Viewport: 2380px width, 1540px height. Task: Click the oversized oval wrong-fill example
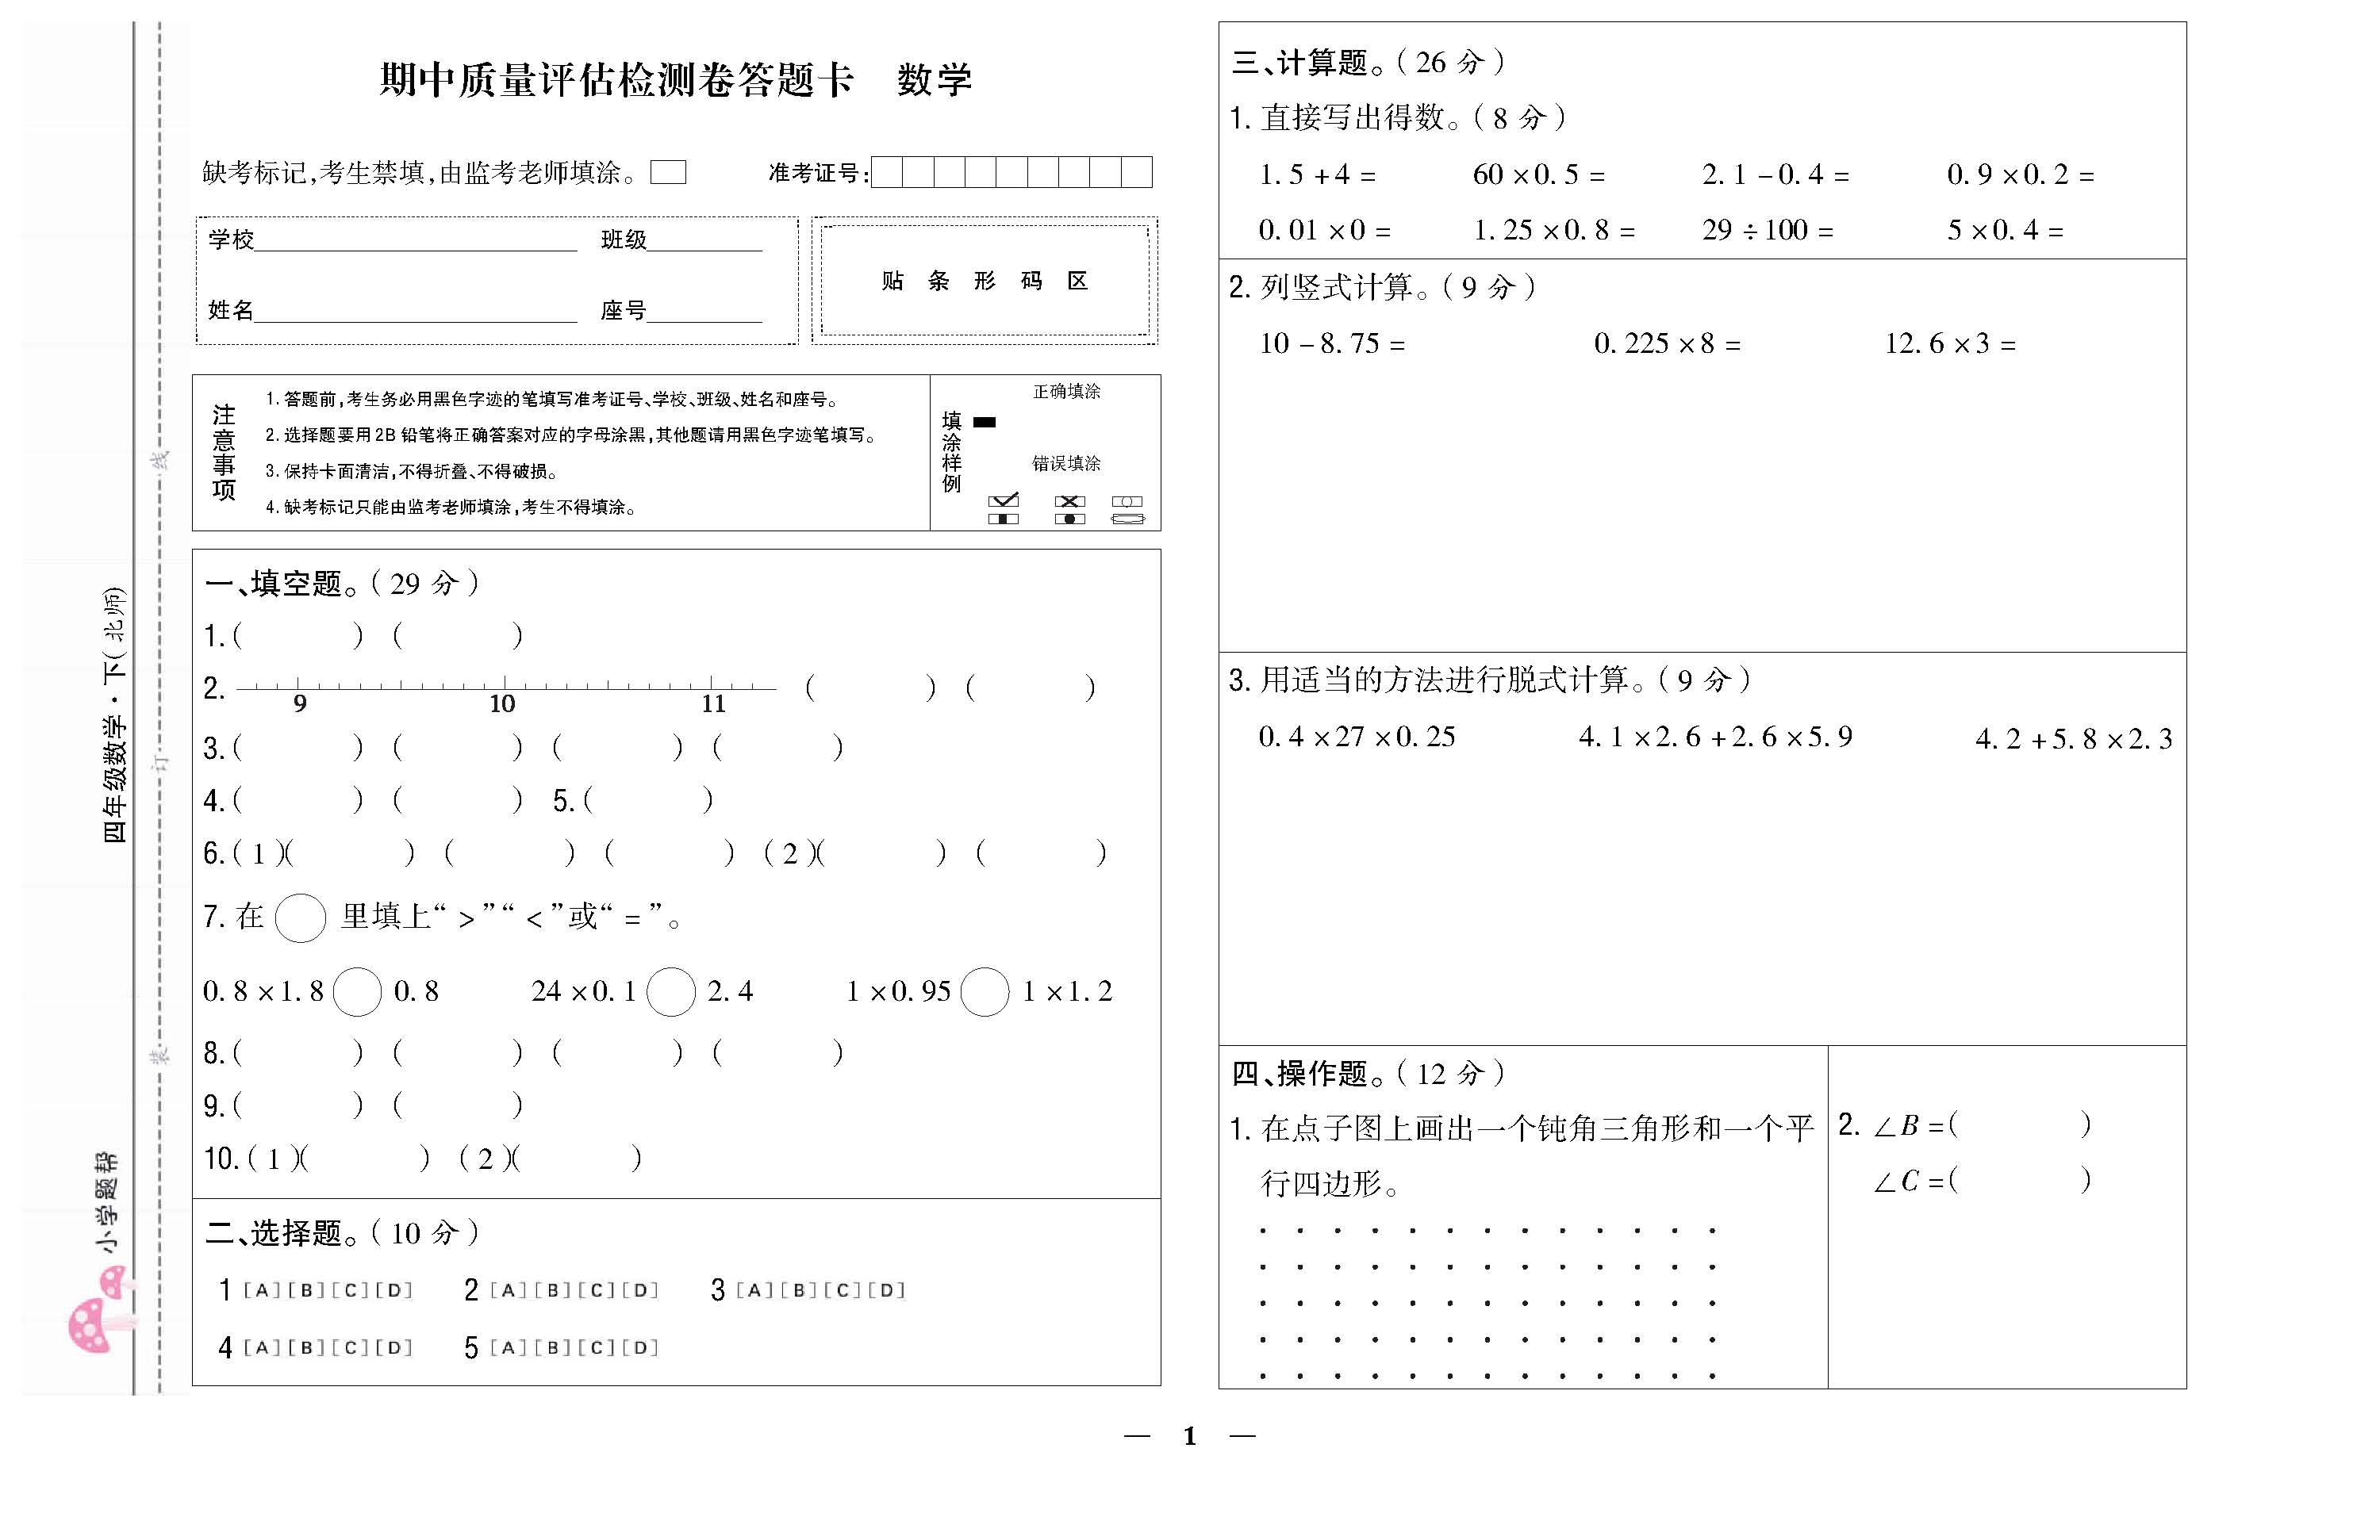point(1128,519)
